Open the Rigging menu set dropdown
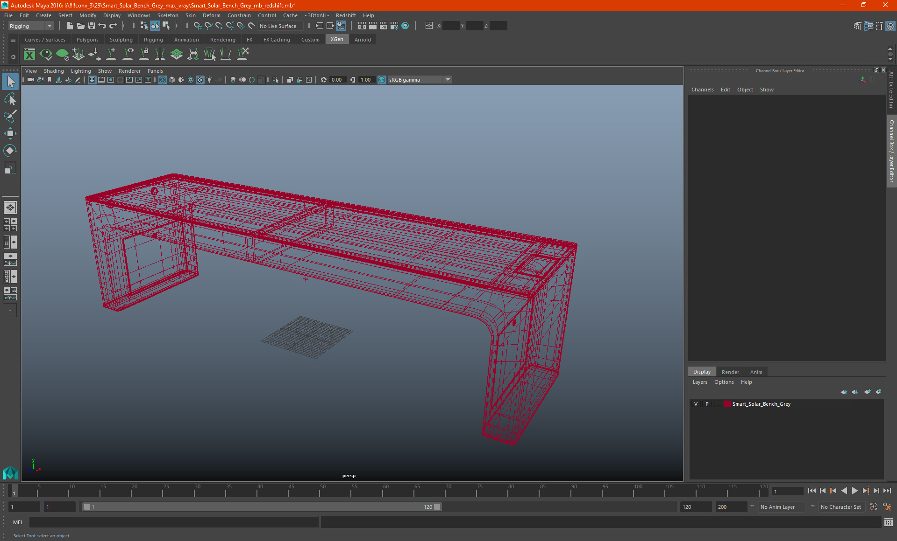Screen dimensions: 897x541 pos(30,26)
